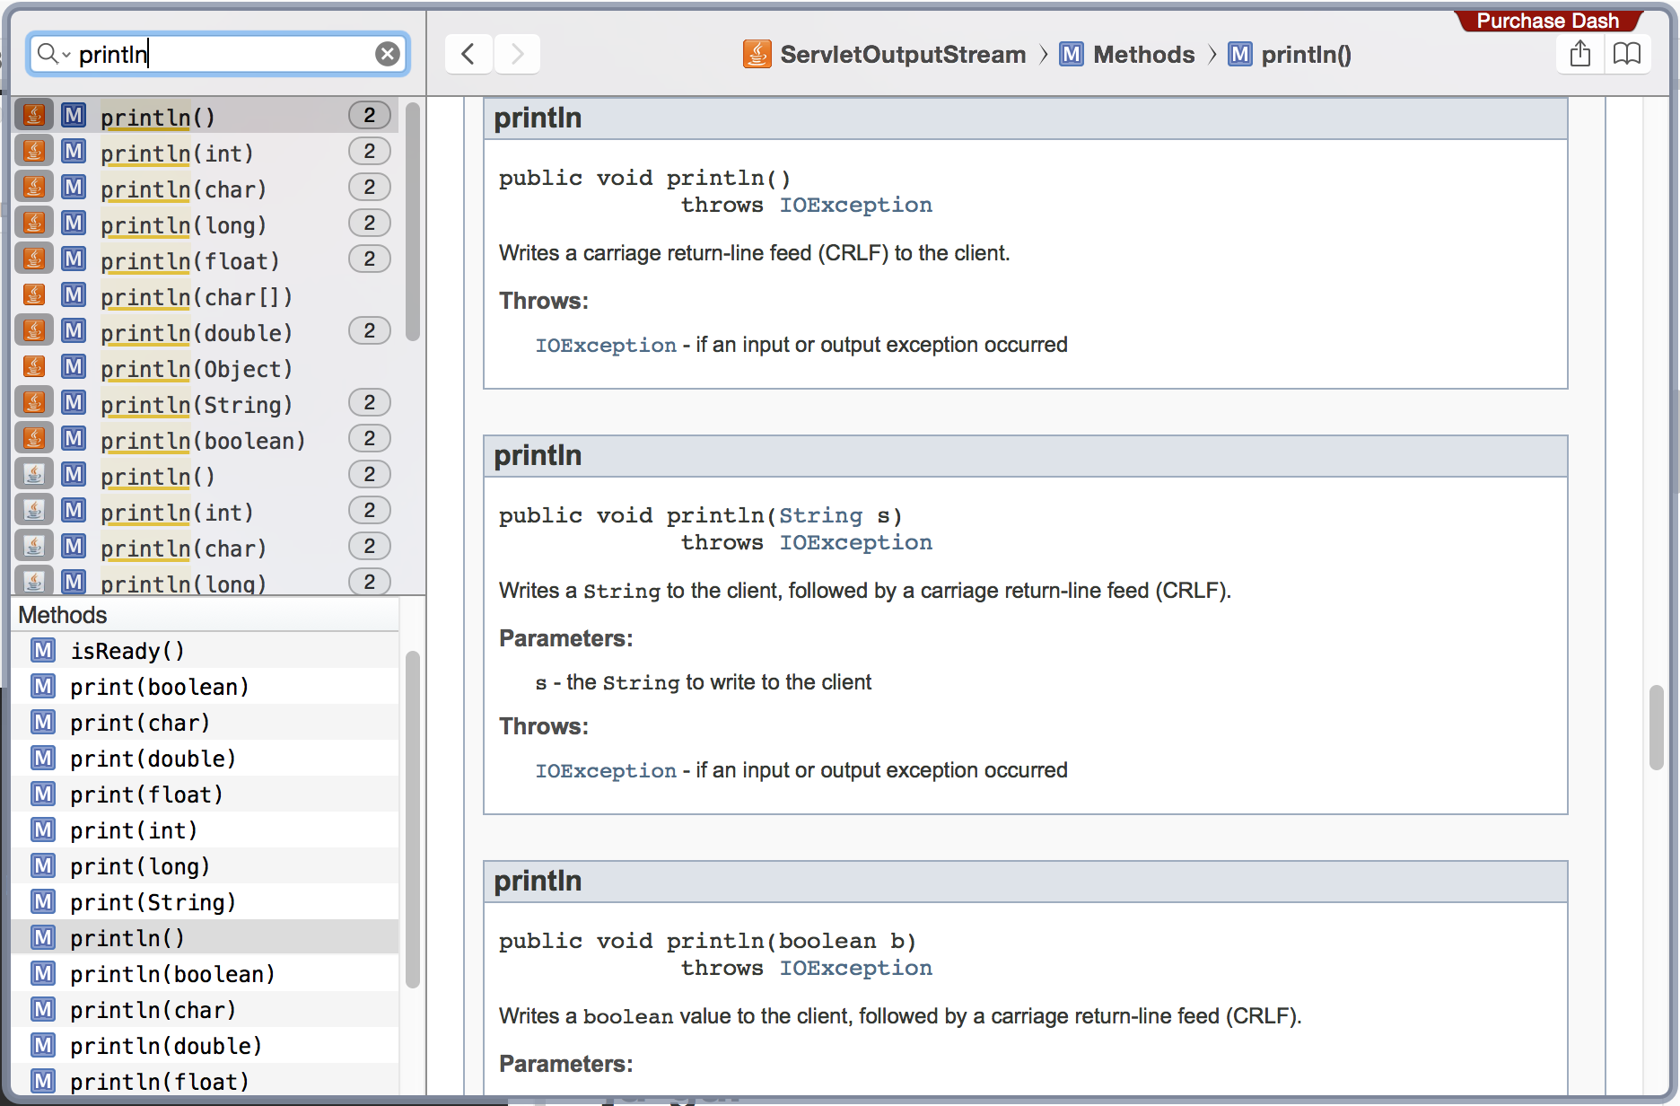Select println(String) search result

(x=206, y=404)
